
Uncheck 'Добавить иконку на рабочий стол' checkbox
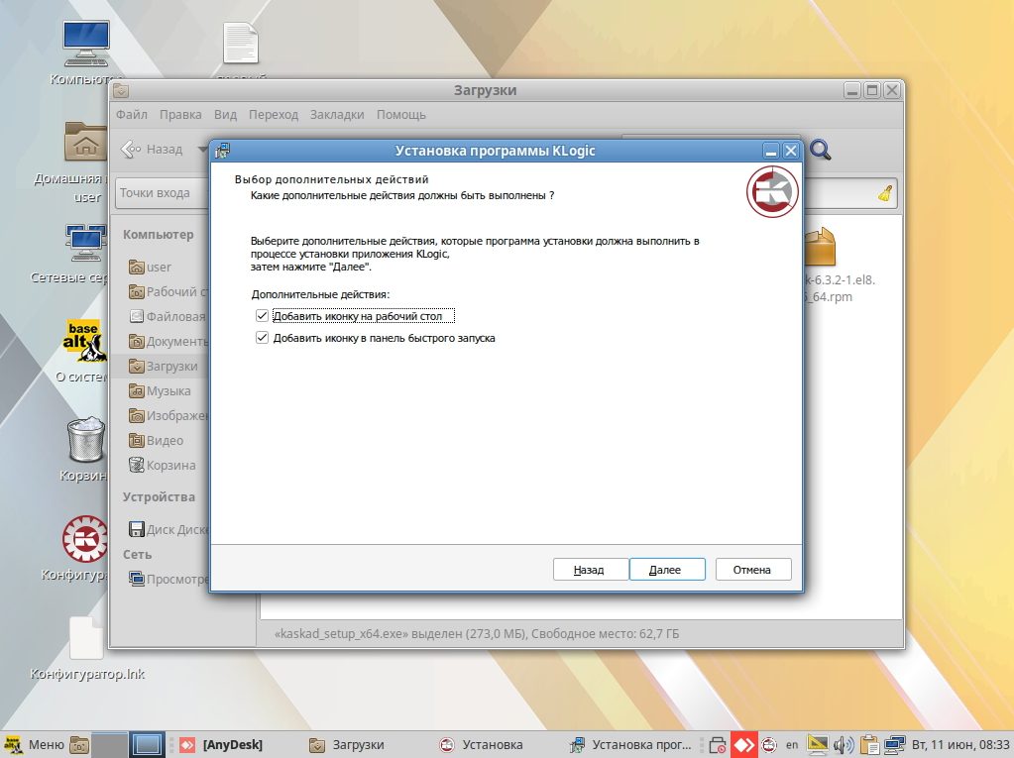(262, 316)
